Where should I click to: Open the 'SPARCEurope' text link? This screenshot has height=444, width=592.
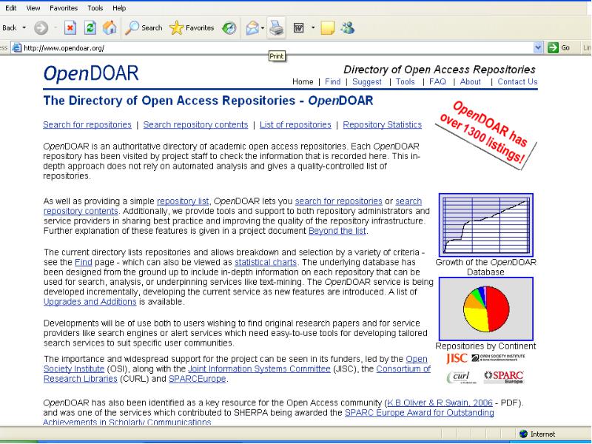197,378
